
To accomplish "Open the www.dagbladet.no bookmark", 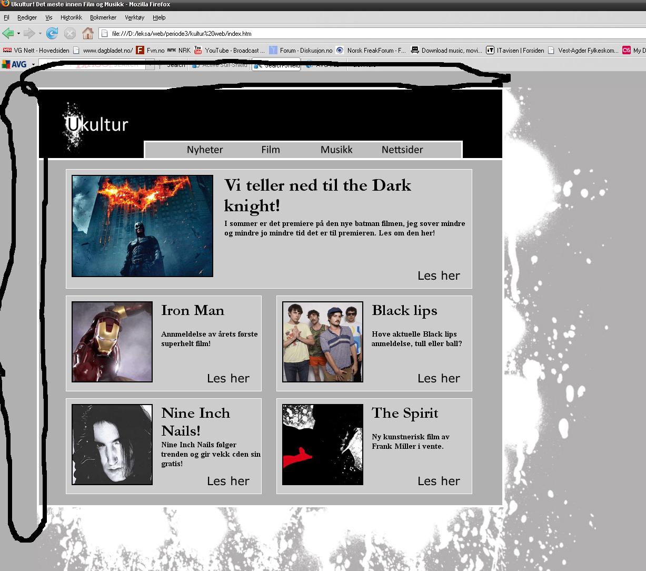I will [x=103, y=51].
